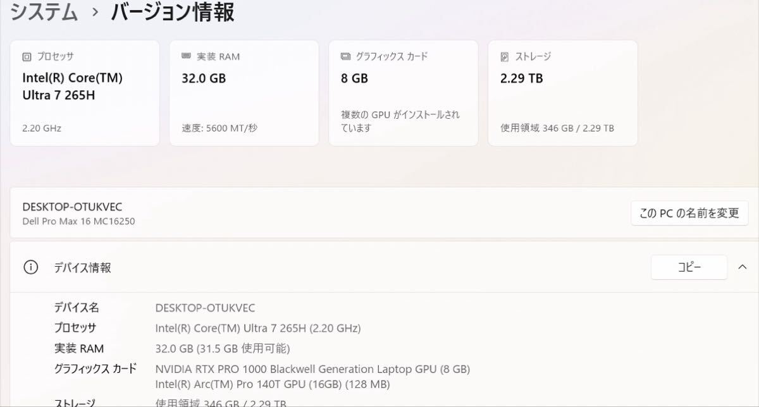Click the 2.20 GHz clock speed text
This screenshot has height=407, width=759.
pos(42,128)
